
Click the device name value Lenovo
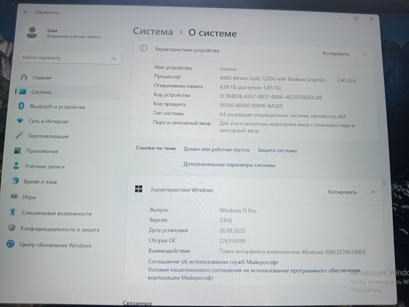pyautogui.click(x=228, y=69)
